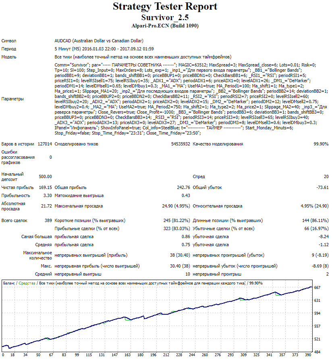Select gross loss value -73.61
The height and width of the screenshot is (359, 332).
[322, 187]
